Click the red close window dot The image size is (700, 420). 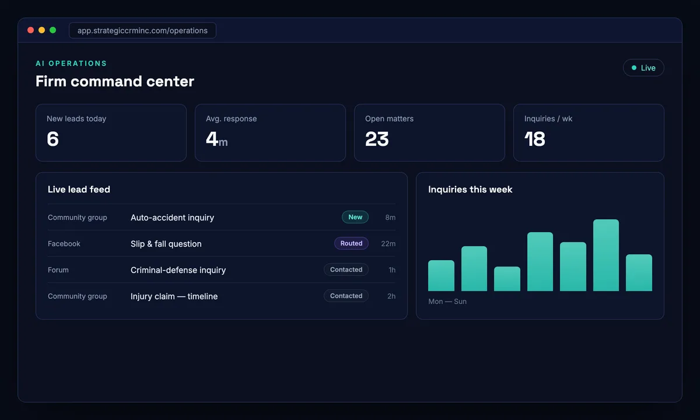click(x=30, y=30)
